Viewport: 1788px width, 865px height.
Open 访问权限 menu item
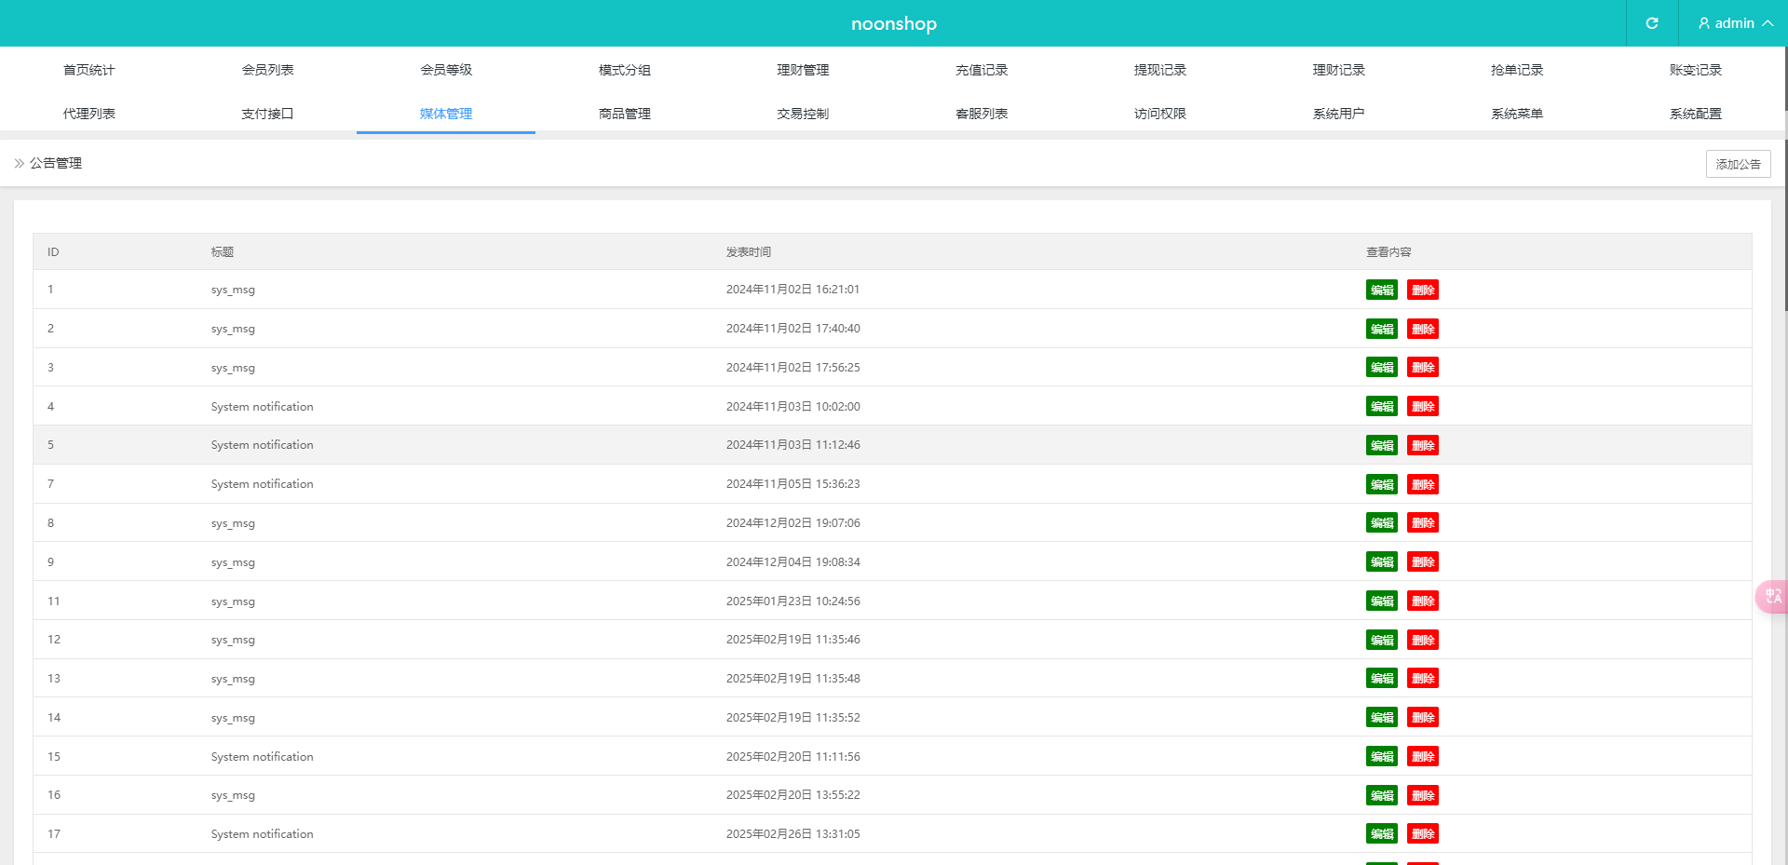pos(1160,114)
